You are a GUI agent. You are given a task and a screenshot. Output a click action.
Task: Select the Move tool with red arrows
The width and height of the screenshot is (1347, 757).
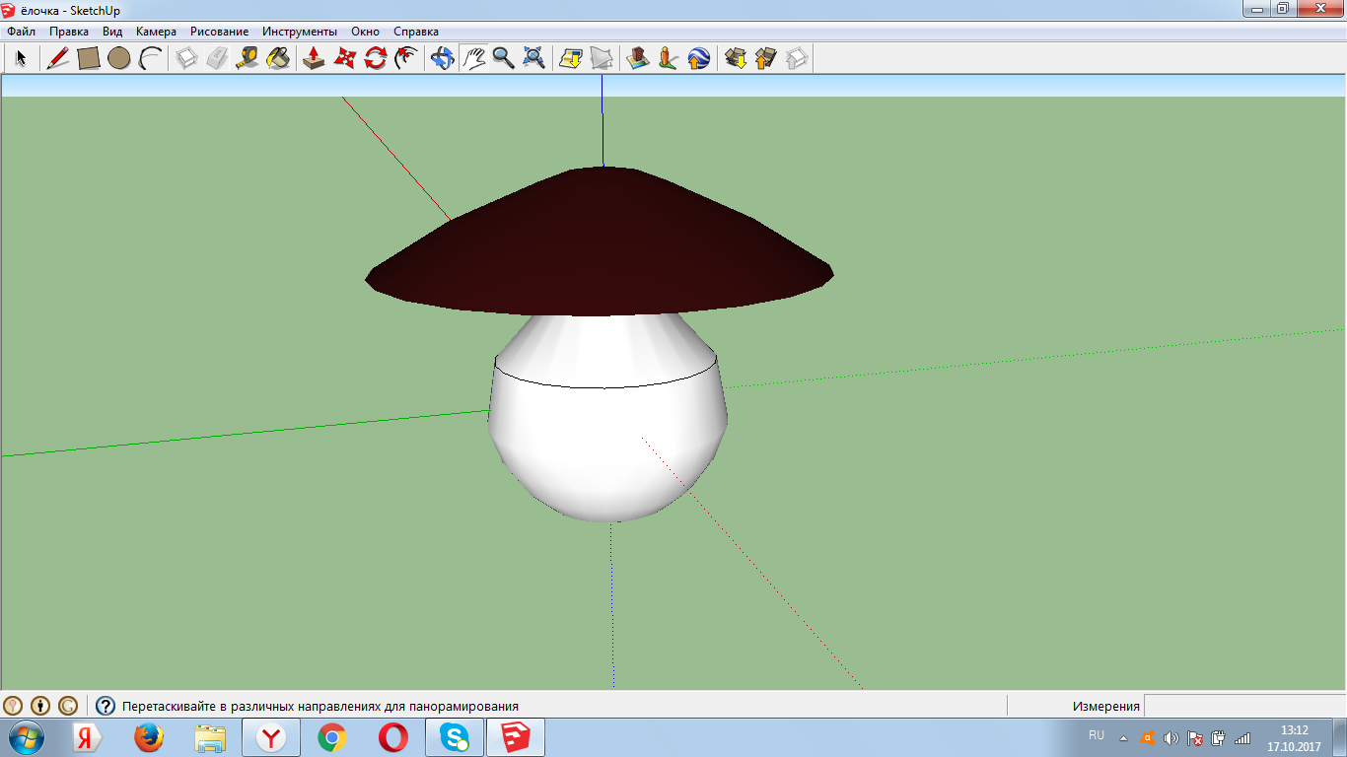coord(344,58)
